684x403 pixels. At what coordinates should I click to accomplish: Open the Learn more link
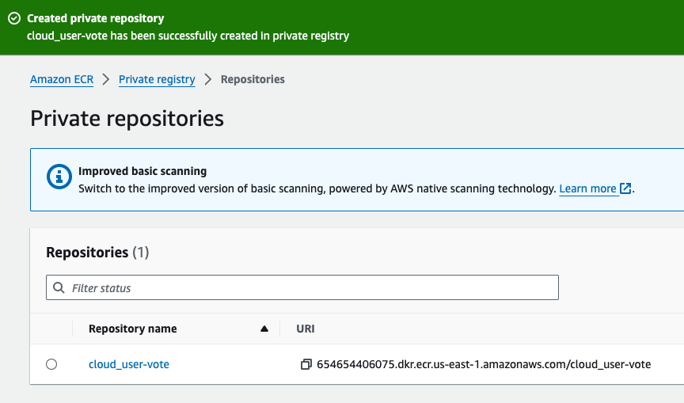click(x=587, y=189)
